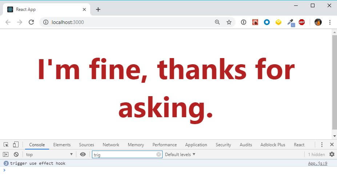Open the App.js:9 source link
Screen dimensions: 337x176
coord(317,163)
